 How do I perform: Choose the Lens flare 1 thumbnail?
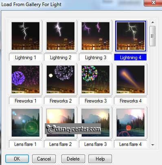point(26,123)
